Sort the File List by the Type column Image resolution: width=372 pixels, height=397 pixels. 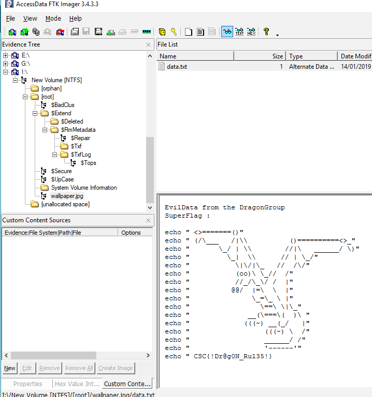point(312,56)
